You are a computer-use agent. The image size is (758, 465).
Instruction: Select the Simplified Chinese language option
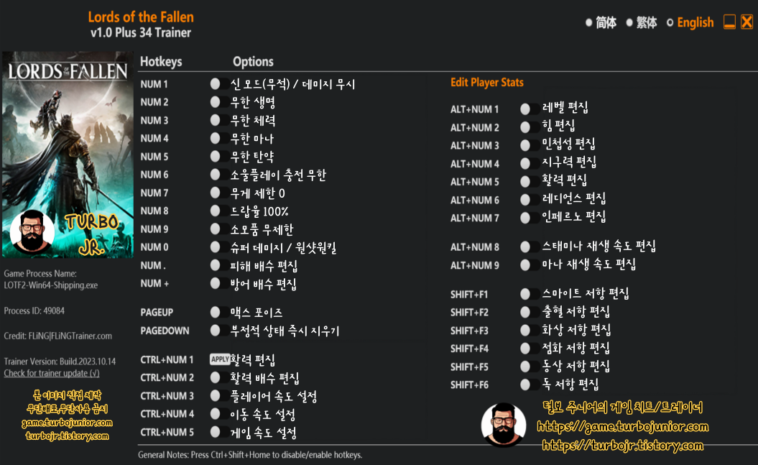601,23
